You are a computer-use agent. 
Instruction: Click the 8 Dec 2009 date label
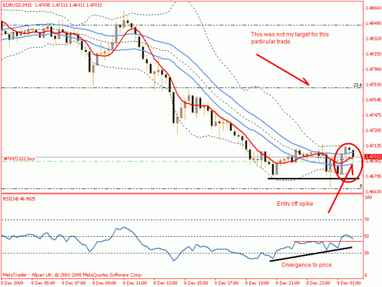click(12, 283)
